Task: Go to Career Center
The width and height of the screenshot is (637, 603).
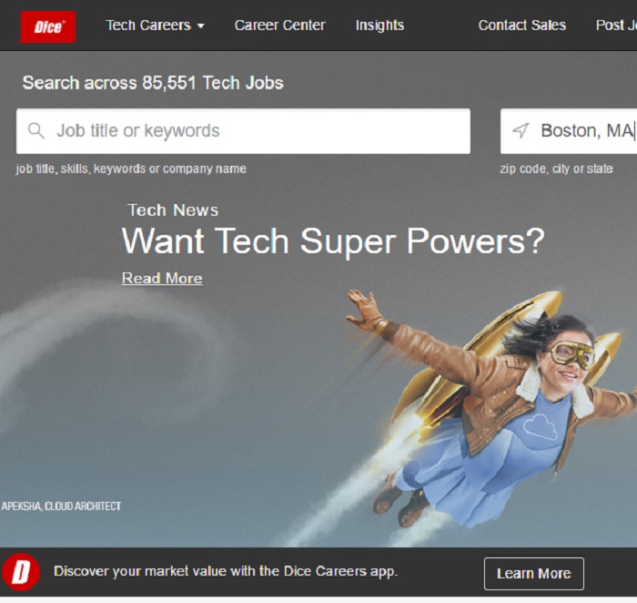Action: 279,26
